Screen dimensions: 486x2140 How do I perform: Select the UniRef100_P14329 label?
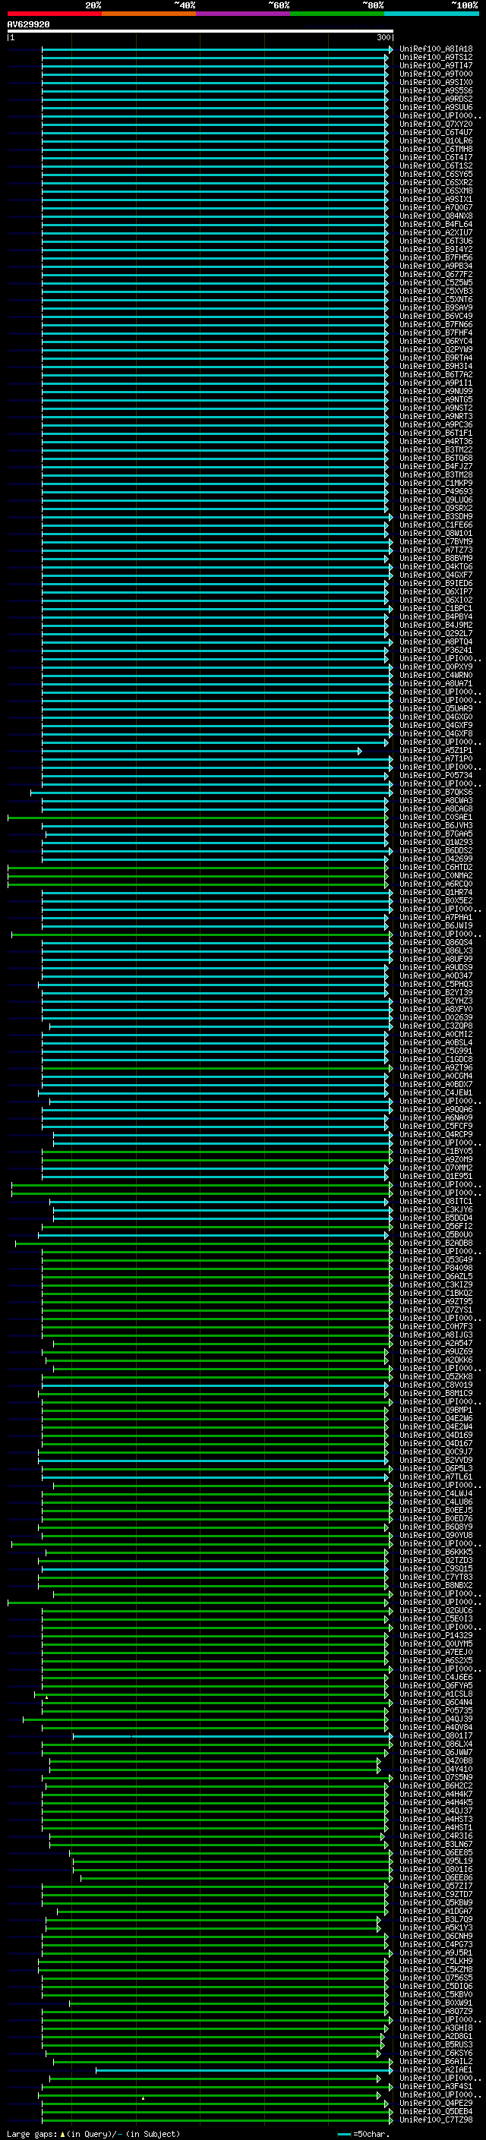[436, 1635]
